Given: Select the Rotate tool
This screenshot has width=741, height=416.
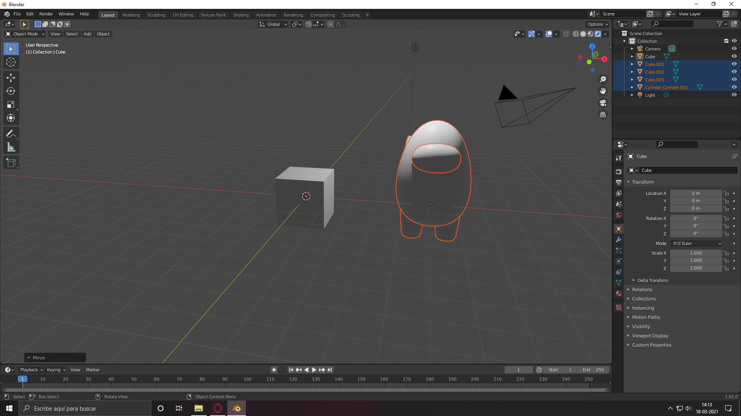Looking at the screenshot, I should tap(11, 91).
